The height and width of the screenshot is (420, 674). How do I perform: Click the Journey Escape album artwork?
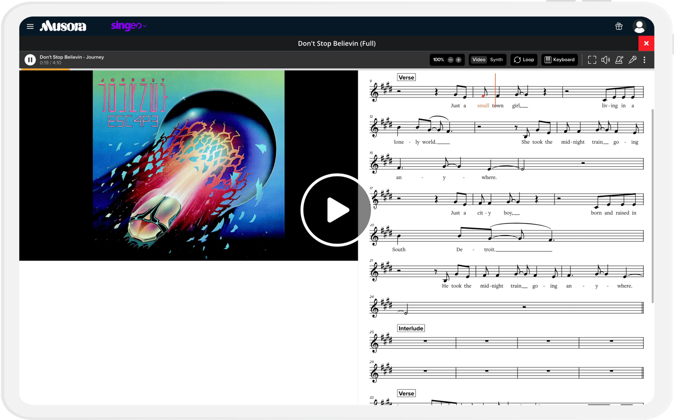pyautogui.click(x=189, y=165)
